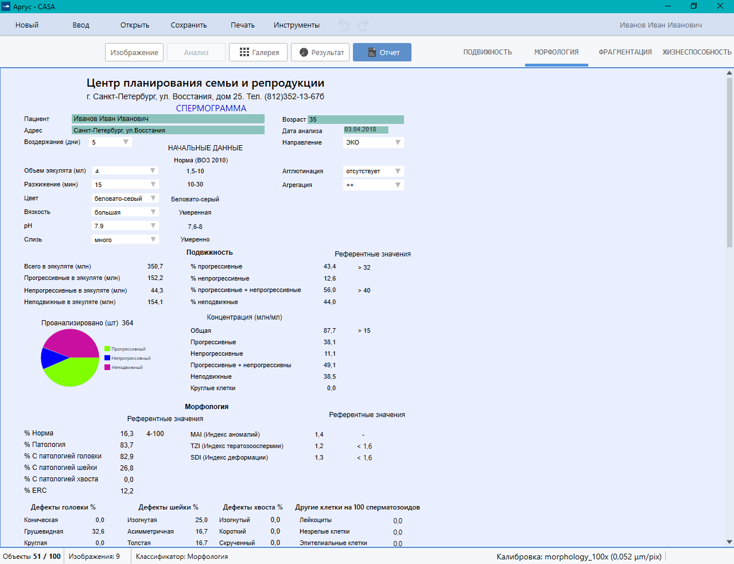The image size is (734, 564).
Task: Open the Инструменты menu
Action: [296, 25]
